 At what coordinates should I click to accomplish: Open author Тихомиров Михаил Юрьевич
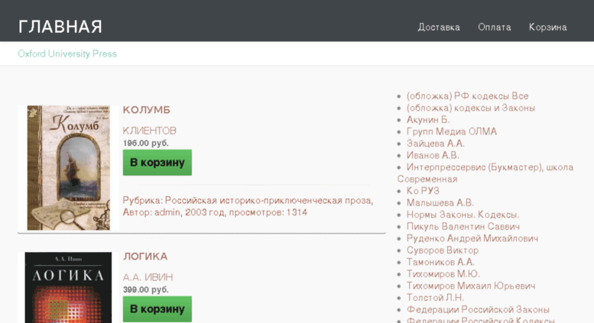coord(471,286)
